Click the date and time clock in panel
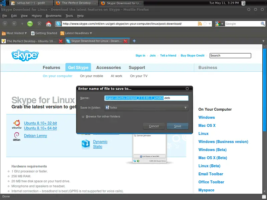The width and height of the screenshot is (267, 200). 224,3
